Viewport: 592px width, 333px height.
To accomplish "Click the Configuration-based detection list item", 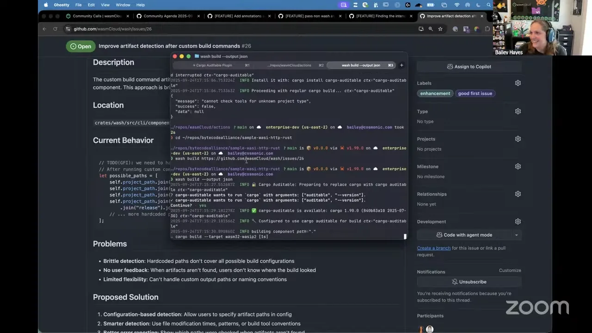I will click(x=197, y=314).
